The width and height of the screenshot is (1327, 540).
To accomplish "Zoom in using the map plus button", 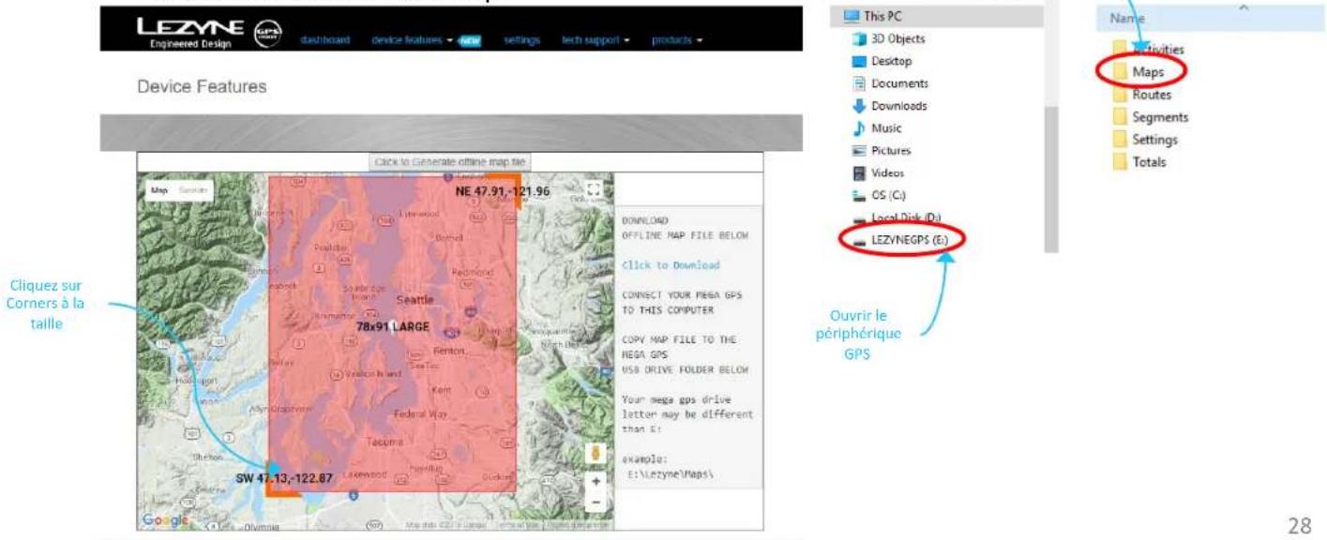I will [x=595, y=482].
